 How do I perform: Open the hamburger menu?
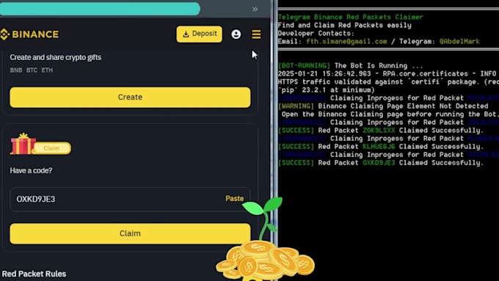256,34
